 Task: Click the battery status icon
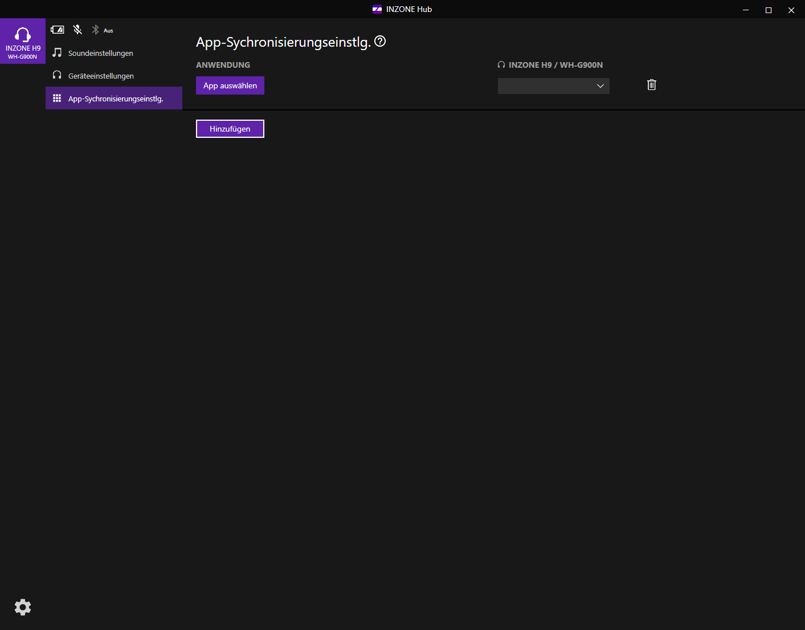tap(58, 30)
